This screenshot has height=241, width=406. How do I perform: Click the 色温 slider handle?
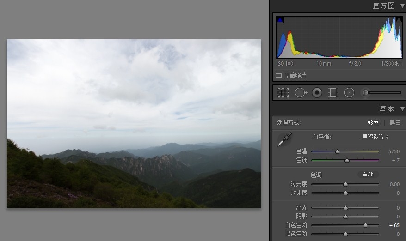pyautogui.click(x=338, y=151)
